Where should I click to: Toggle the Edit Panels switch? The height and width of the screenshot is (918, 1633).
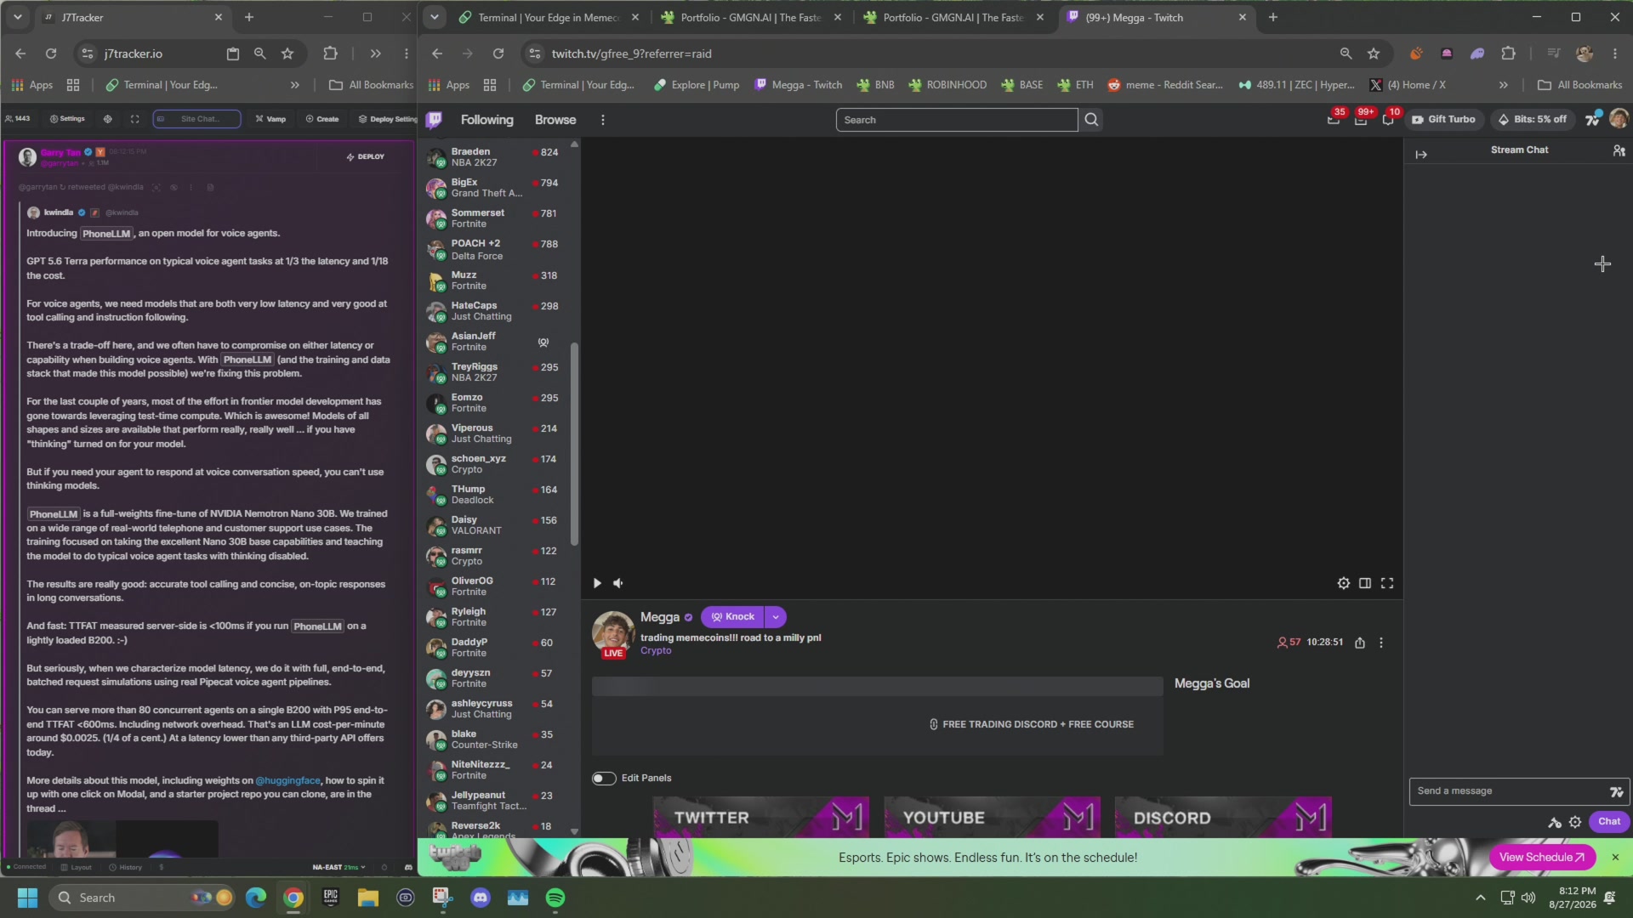[x=604, y=779]
